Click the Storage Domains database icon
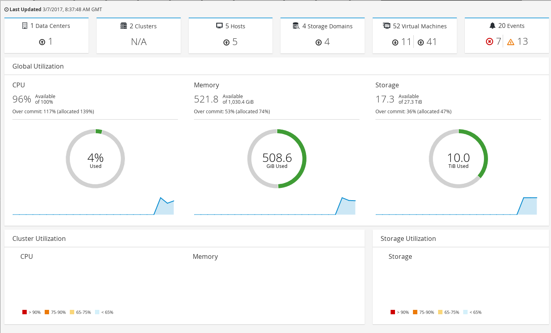 pos(296,26)
